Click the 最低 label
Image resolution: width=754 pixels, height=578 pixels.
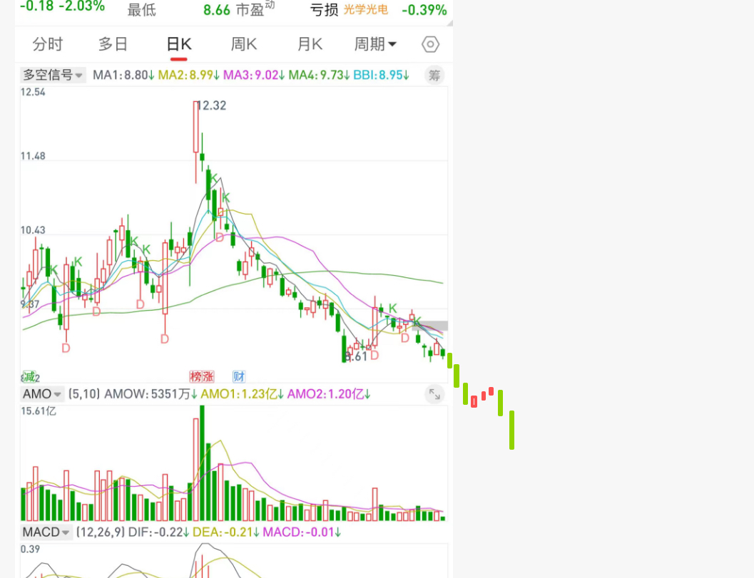[x=141, y=9]
